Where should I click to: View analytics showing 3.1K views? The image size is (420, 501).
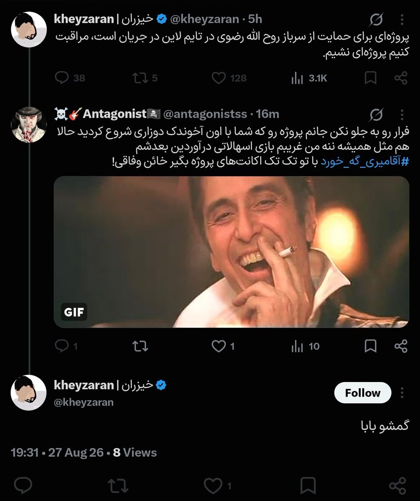[309, 78]
